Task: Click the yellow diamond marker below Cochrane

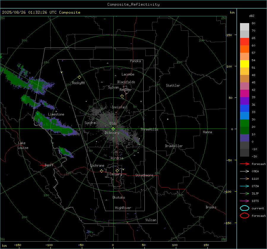Action: point(101,171)
